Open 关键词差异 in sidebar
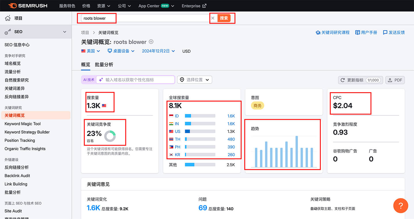 pyautogui.click(x=15, y=88)
